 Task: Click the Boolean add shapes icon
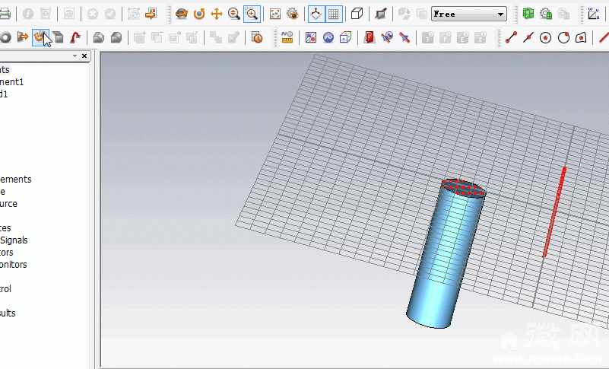[139, 38]
